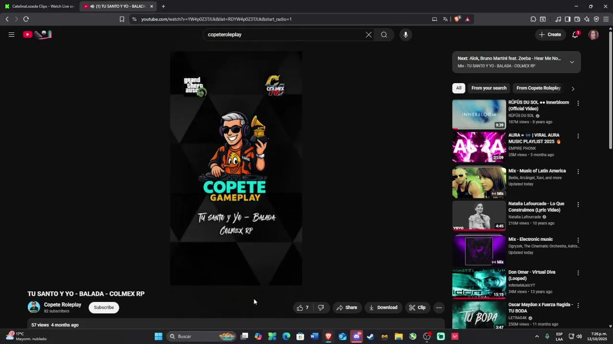Open Discord from taskbar

pyautogui.click(x=356, y=336)
